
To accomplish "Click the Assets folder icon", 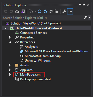I will pos(17,65).
